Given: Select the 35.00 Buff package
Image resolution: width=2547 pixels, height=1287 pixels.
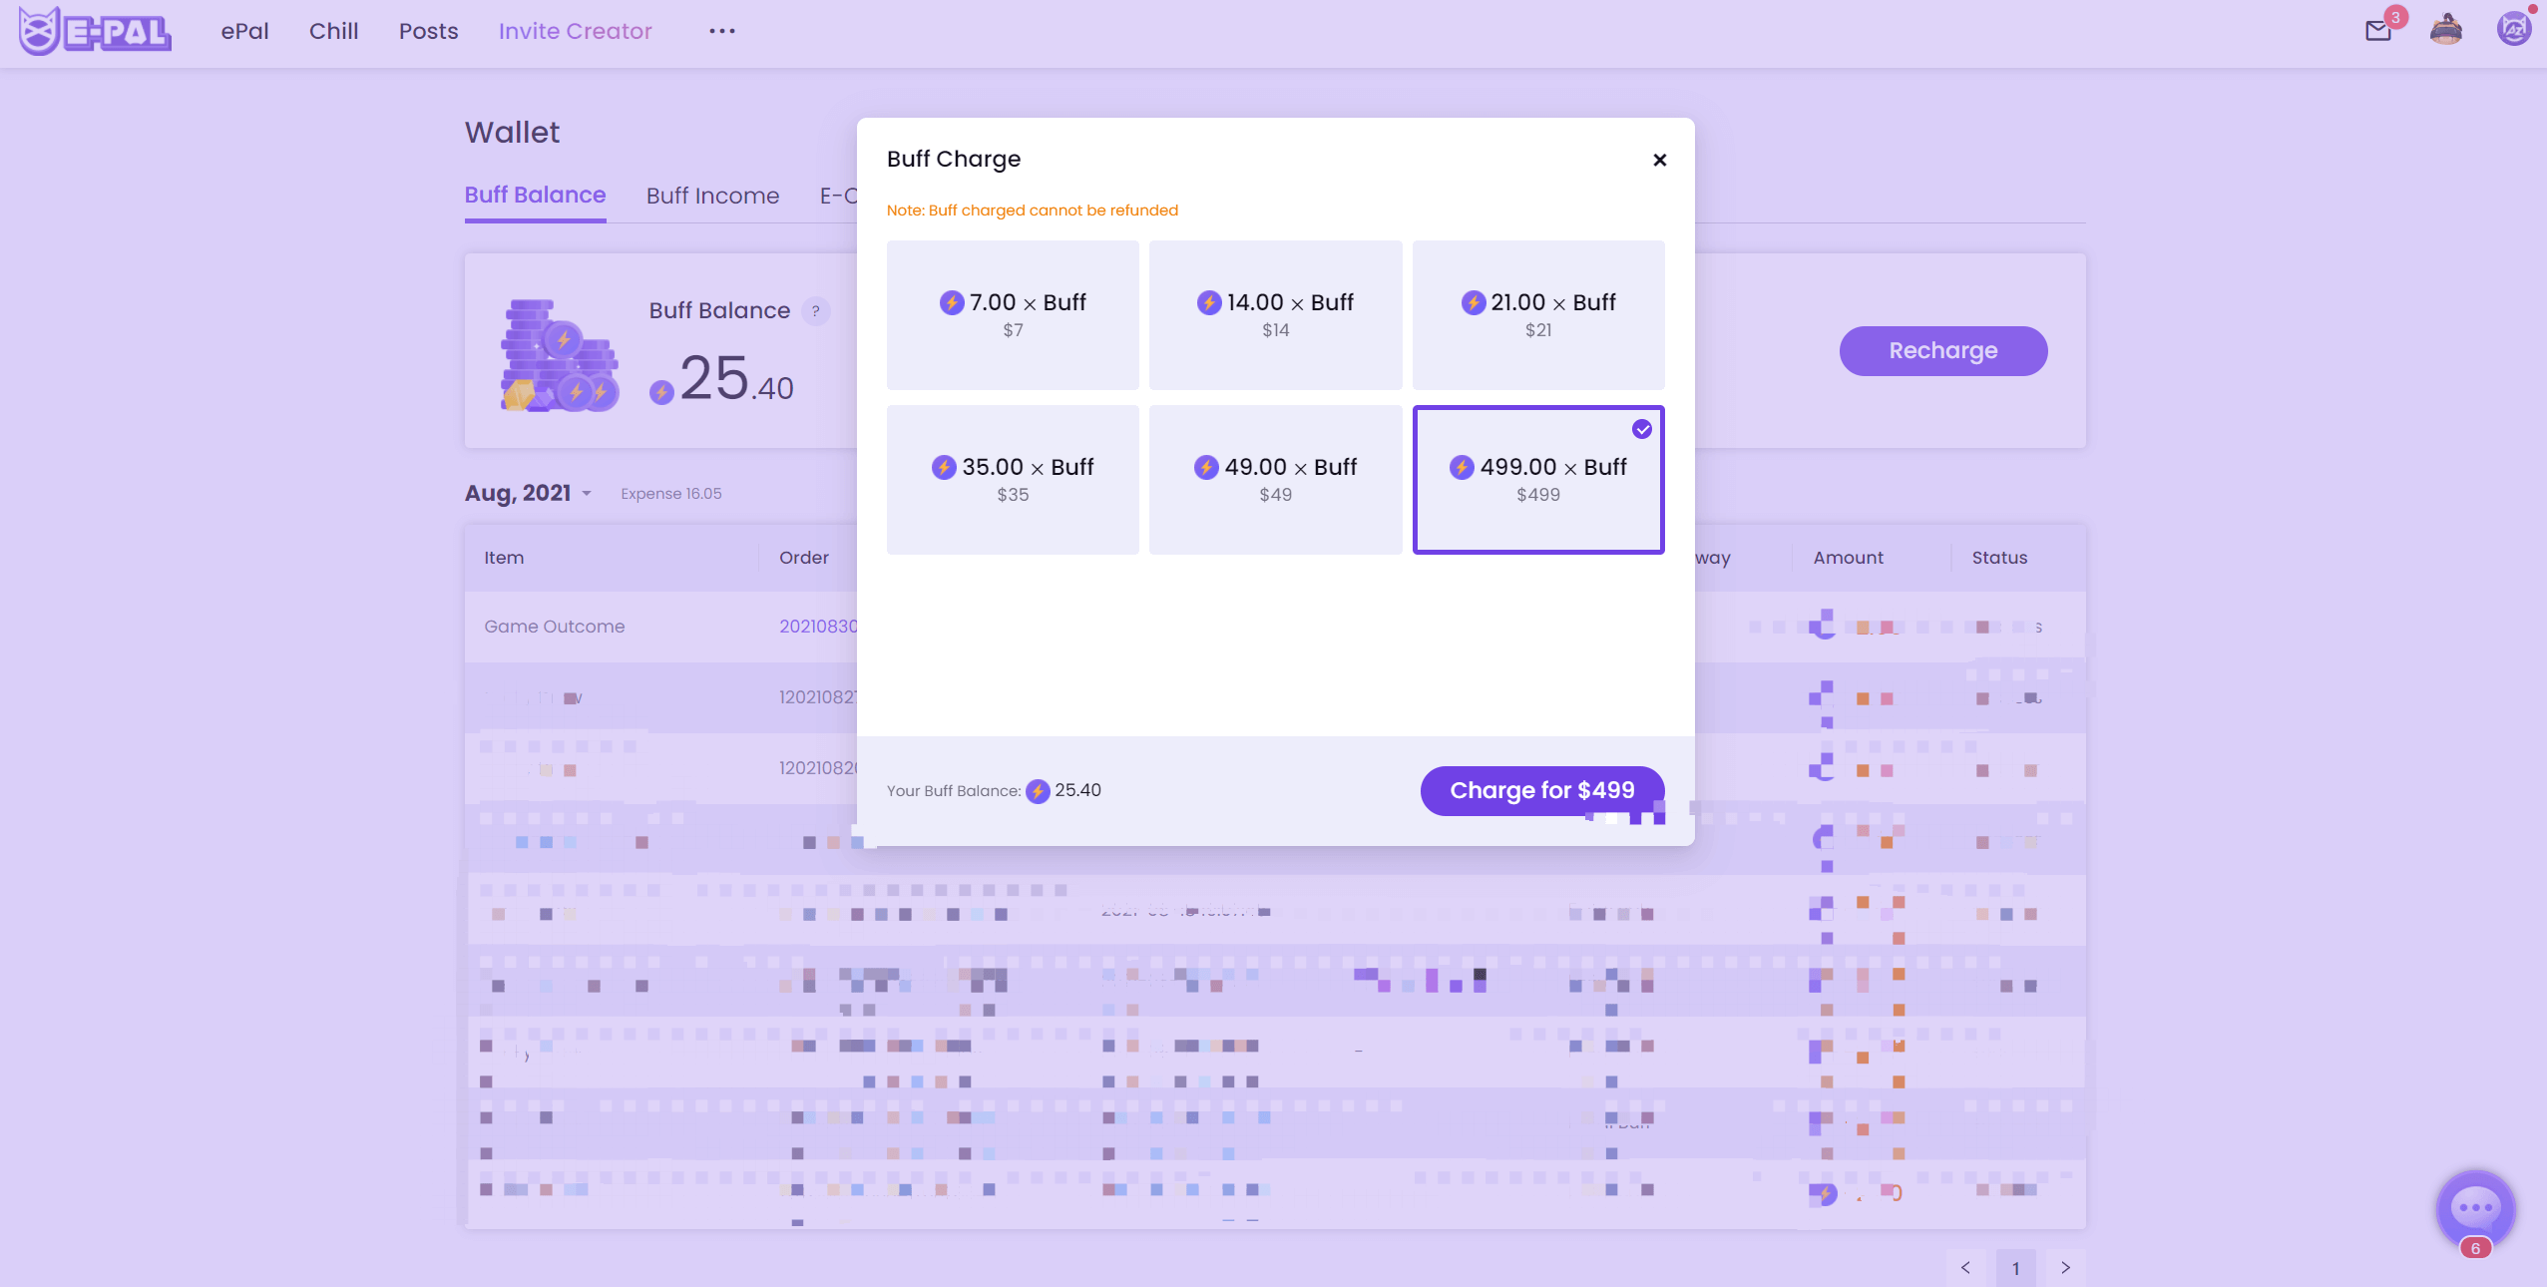Looking at the screenshot, I should 1011,479.
